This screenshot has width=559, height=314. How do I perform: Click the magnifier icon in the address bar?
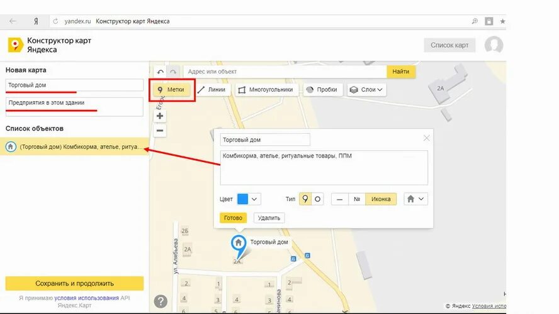pyautogui.click(x=475, y=21)
